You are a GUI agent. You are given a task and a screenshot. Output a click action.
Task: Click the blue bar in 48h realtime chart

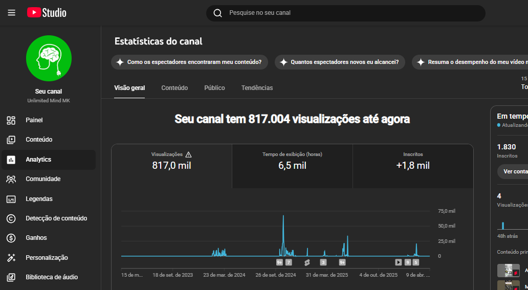point(503,226)
